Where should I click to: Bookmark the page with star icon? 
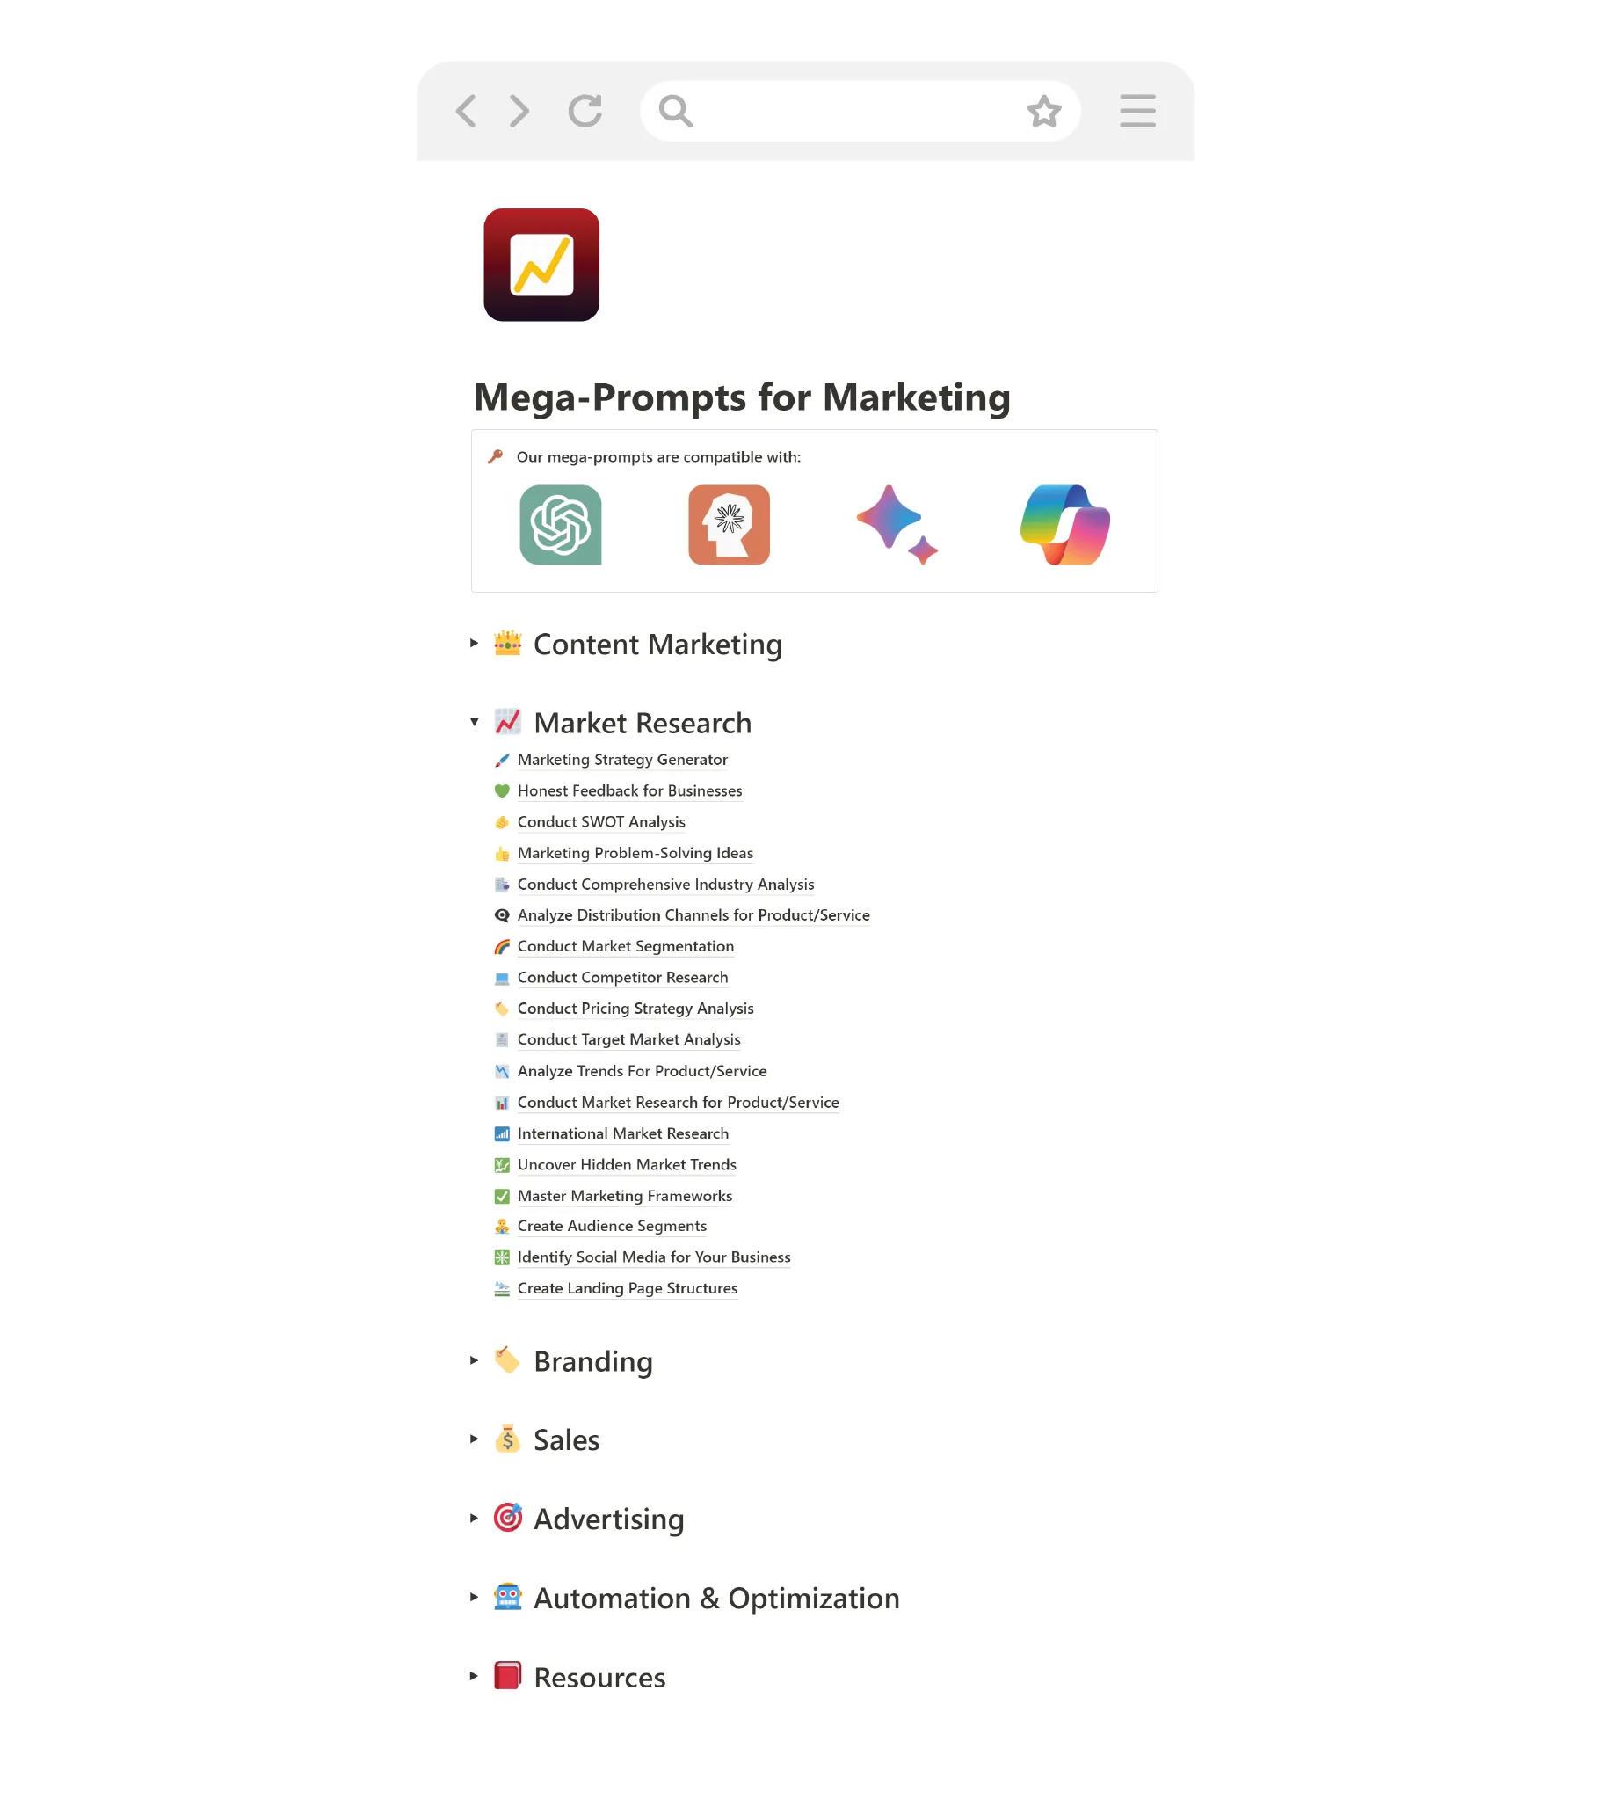pyautogui.click(x=1043, y=111)
